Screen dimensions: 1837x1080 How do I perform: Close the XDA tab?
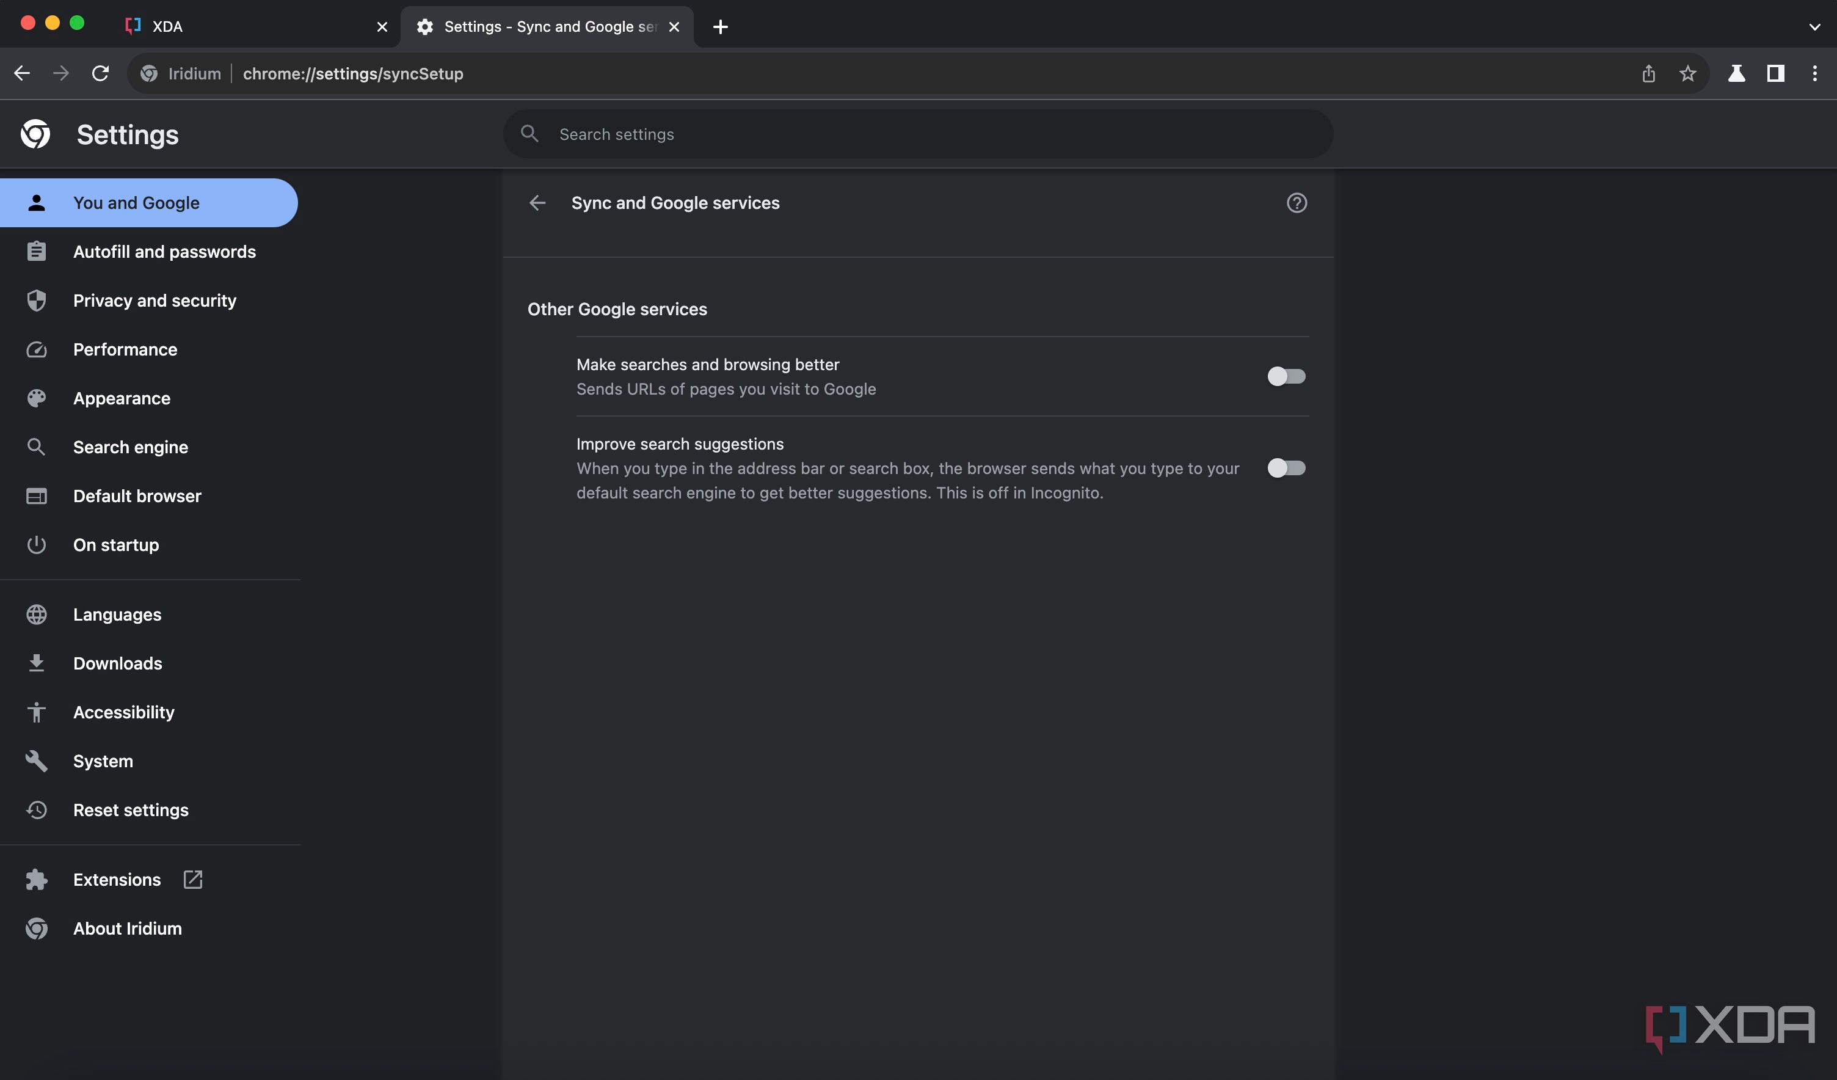(382, 27)
